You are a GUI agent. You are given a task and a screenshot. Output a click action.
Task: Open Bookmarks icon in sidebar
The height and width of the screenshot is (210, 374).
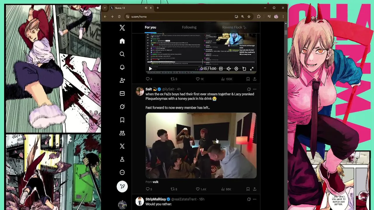coord(122,120)
